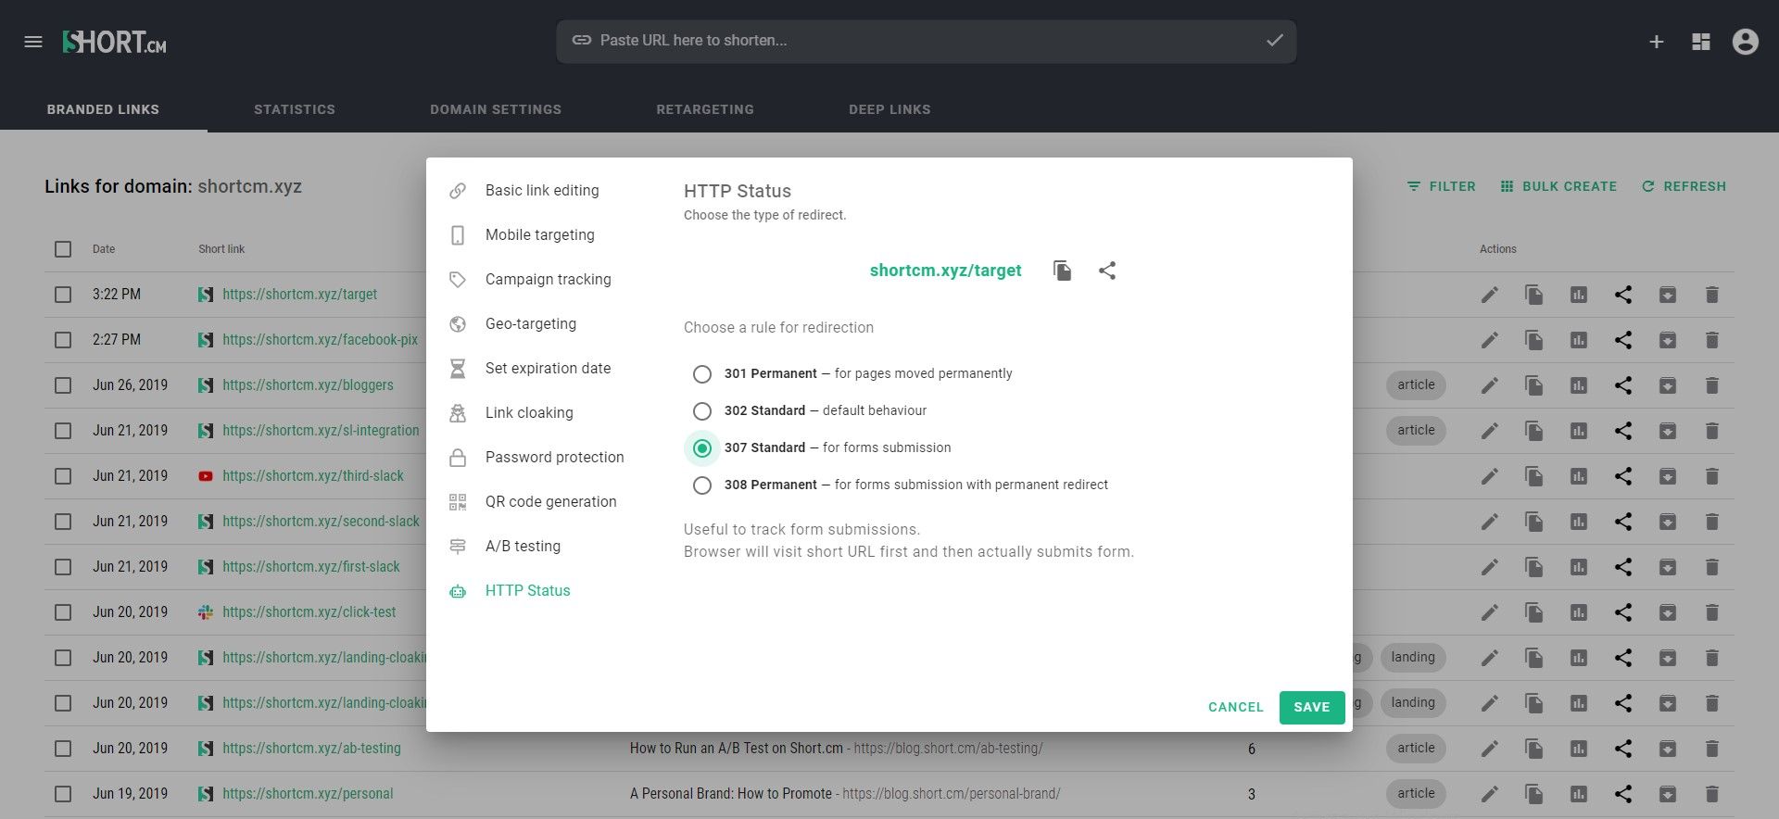Open the hamburger navigation menu
Image resolution: width=1779 pixels, height=819 pixels.
click(33, 42)
